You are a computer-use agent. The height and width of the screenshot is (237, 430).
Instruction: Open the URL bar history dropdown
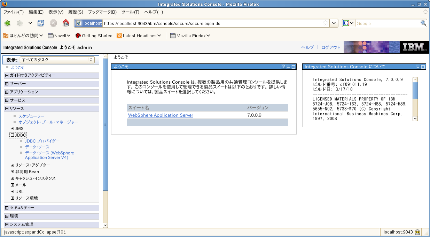(x=334, y=23)
